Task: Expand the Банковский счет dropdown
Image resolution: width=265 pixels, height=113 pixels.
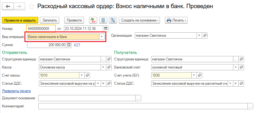Action: 236,67
